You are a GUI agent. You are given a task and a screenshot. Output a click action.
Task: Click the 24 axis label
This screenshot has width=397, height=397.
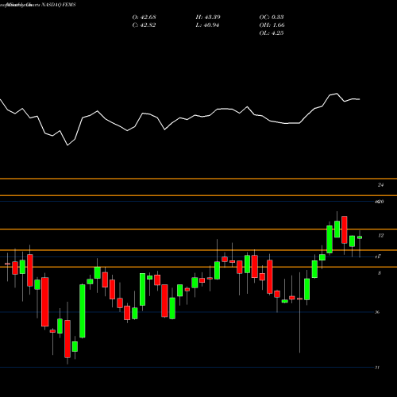click(x=380, y=185)
